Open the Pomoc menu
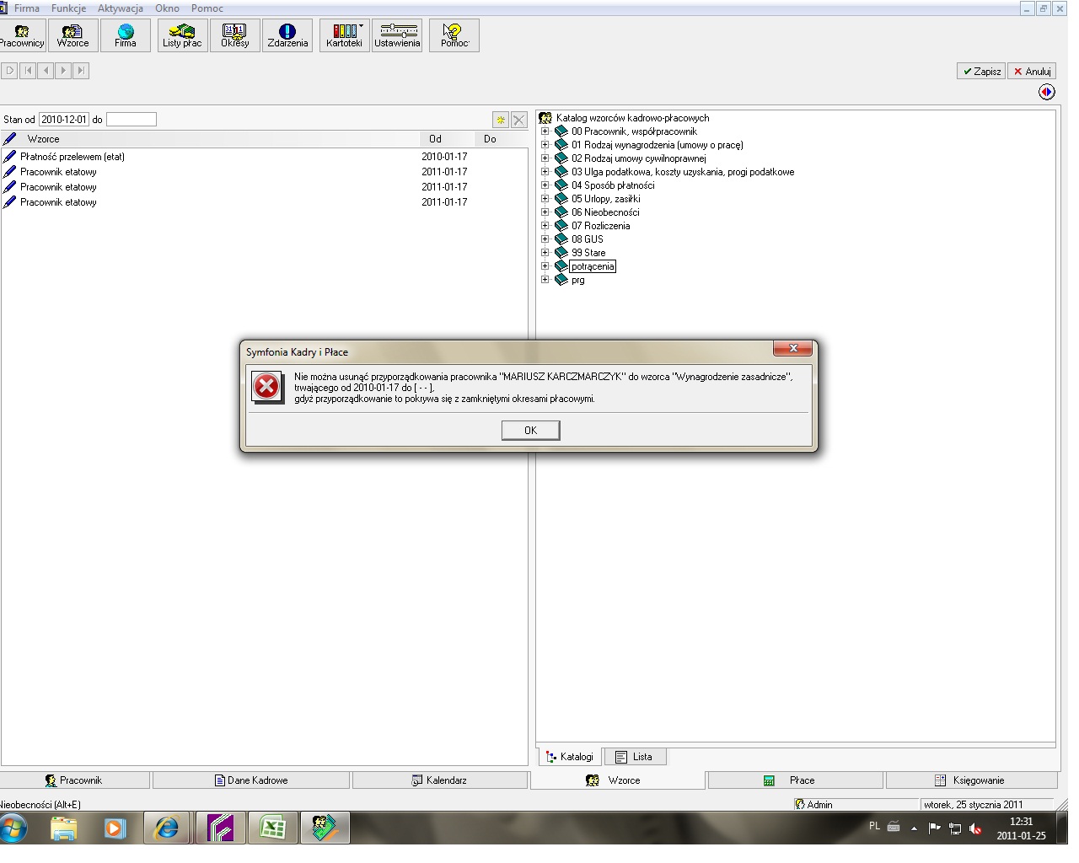This screenshot has height=863, width=1079. [207, 8]
